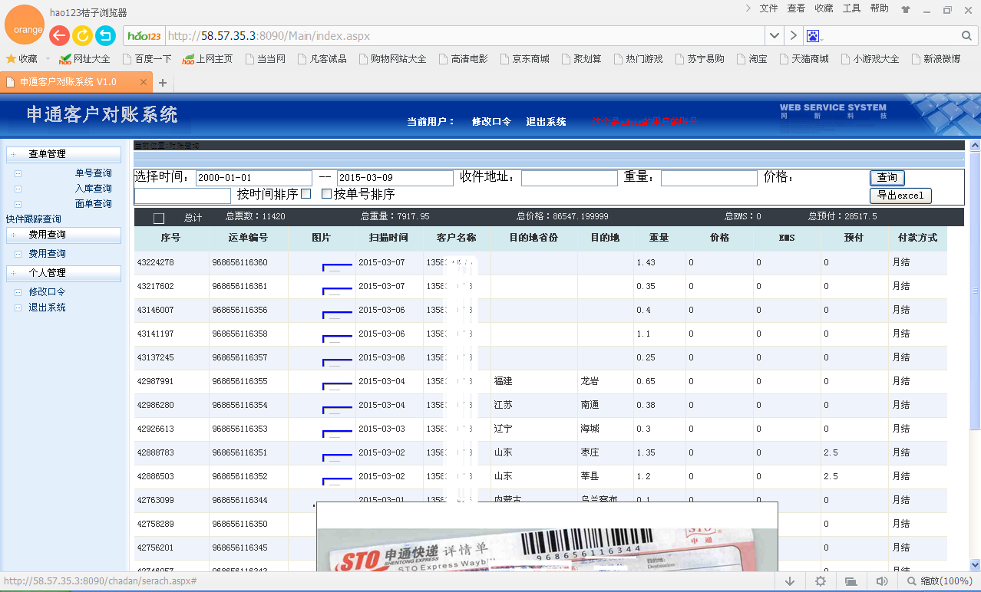This screenshot has width=981, height=592.
Task: Collapse the 查单管理 sidebar section
Action: coord(64,154)
